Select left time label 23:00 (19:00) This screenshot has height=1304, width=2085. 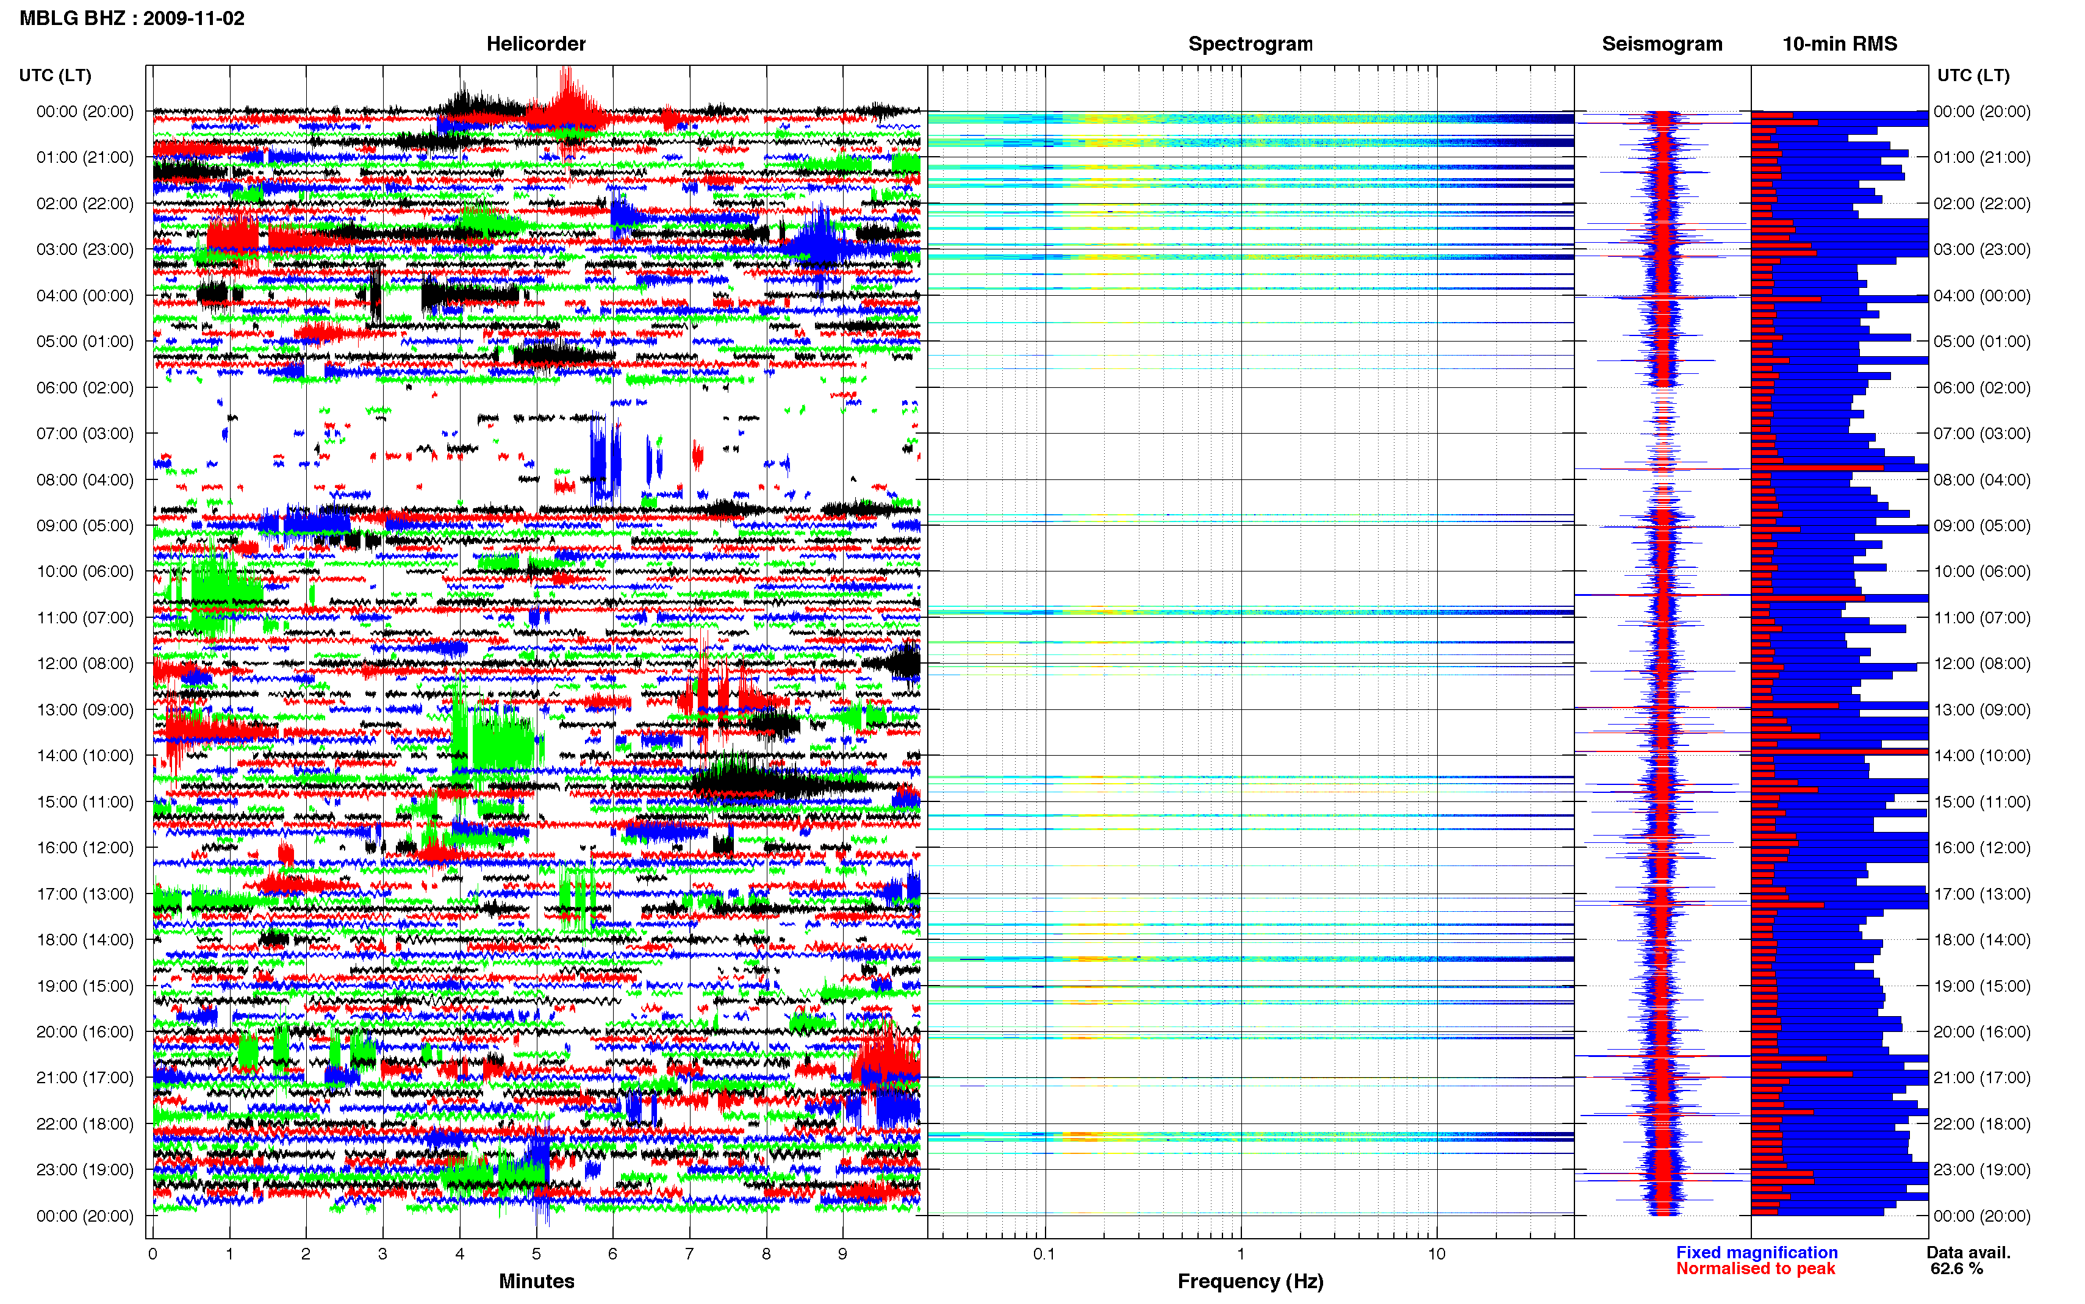[x=85, y=1169]
